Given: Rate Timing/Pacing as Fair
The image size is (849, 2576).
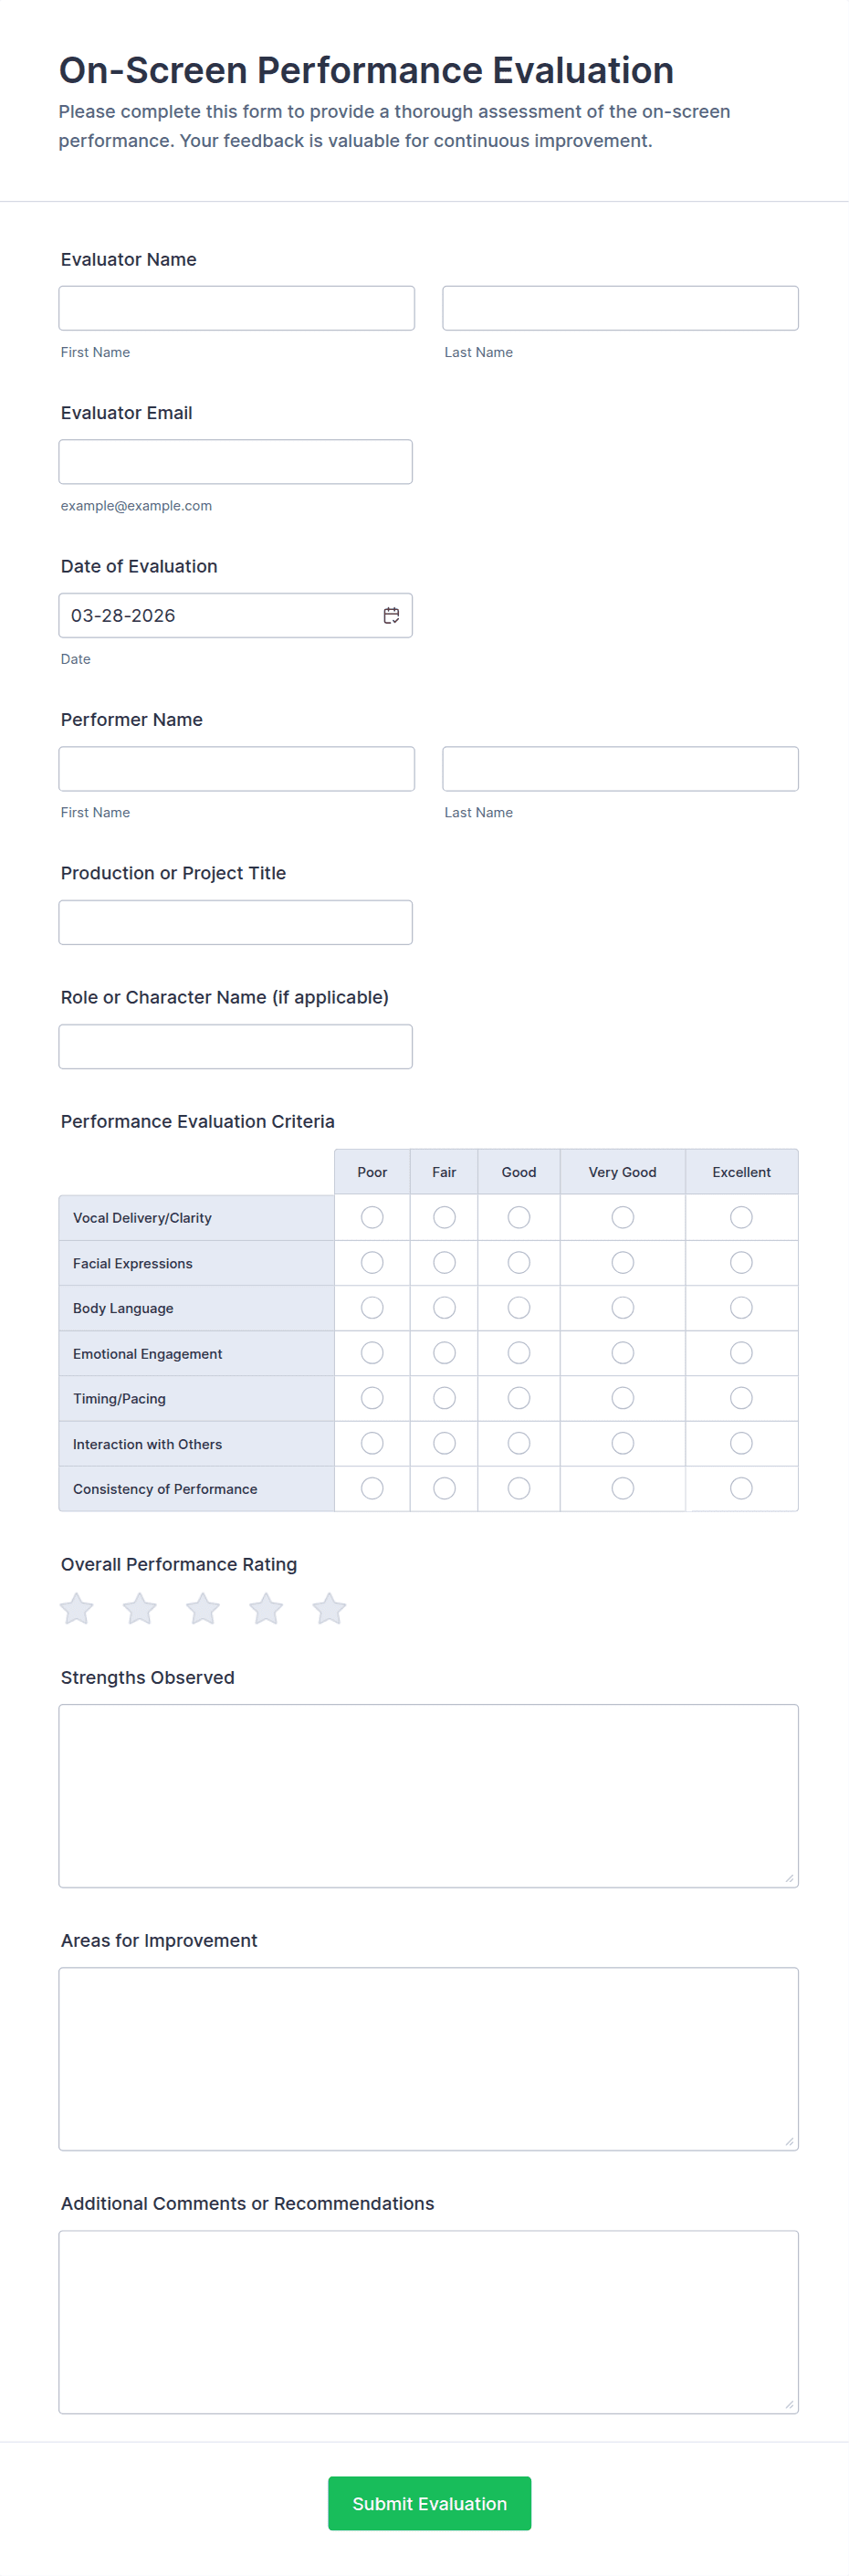Looking at the screenshot, I should [x=444, y=1398].
